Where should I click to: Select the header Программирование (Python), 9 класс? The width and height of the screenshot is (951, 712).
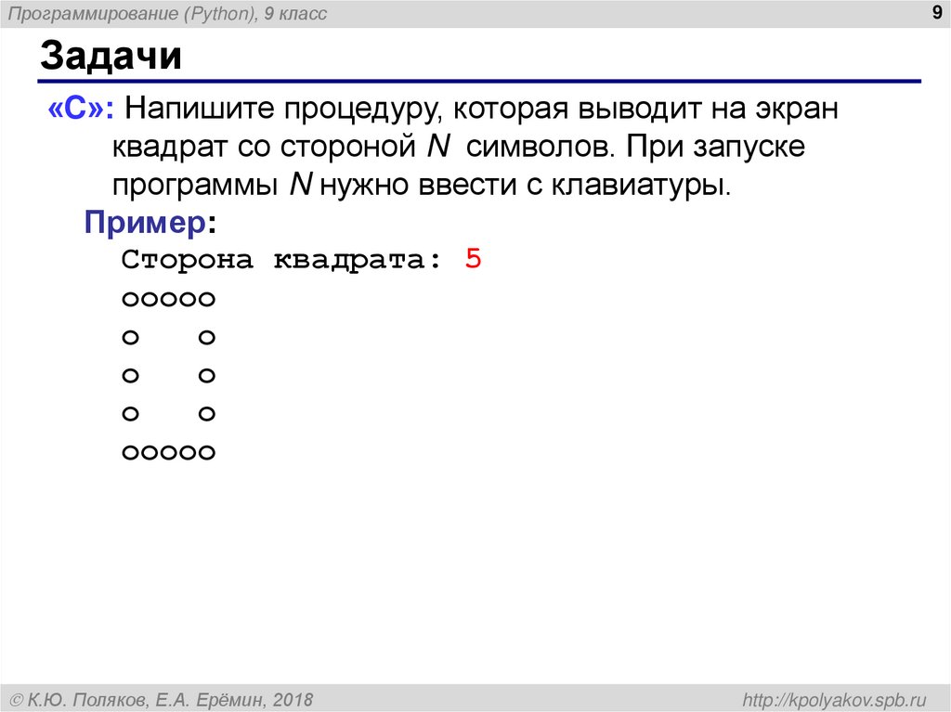pyautogui.click(x=167, y=12)
